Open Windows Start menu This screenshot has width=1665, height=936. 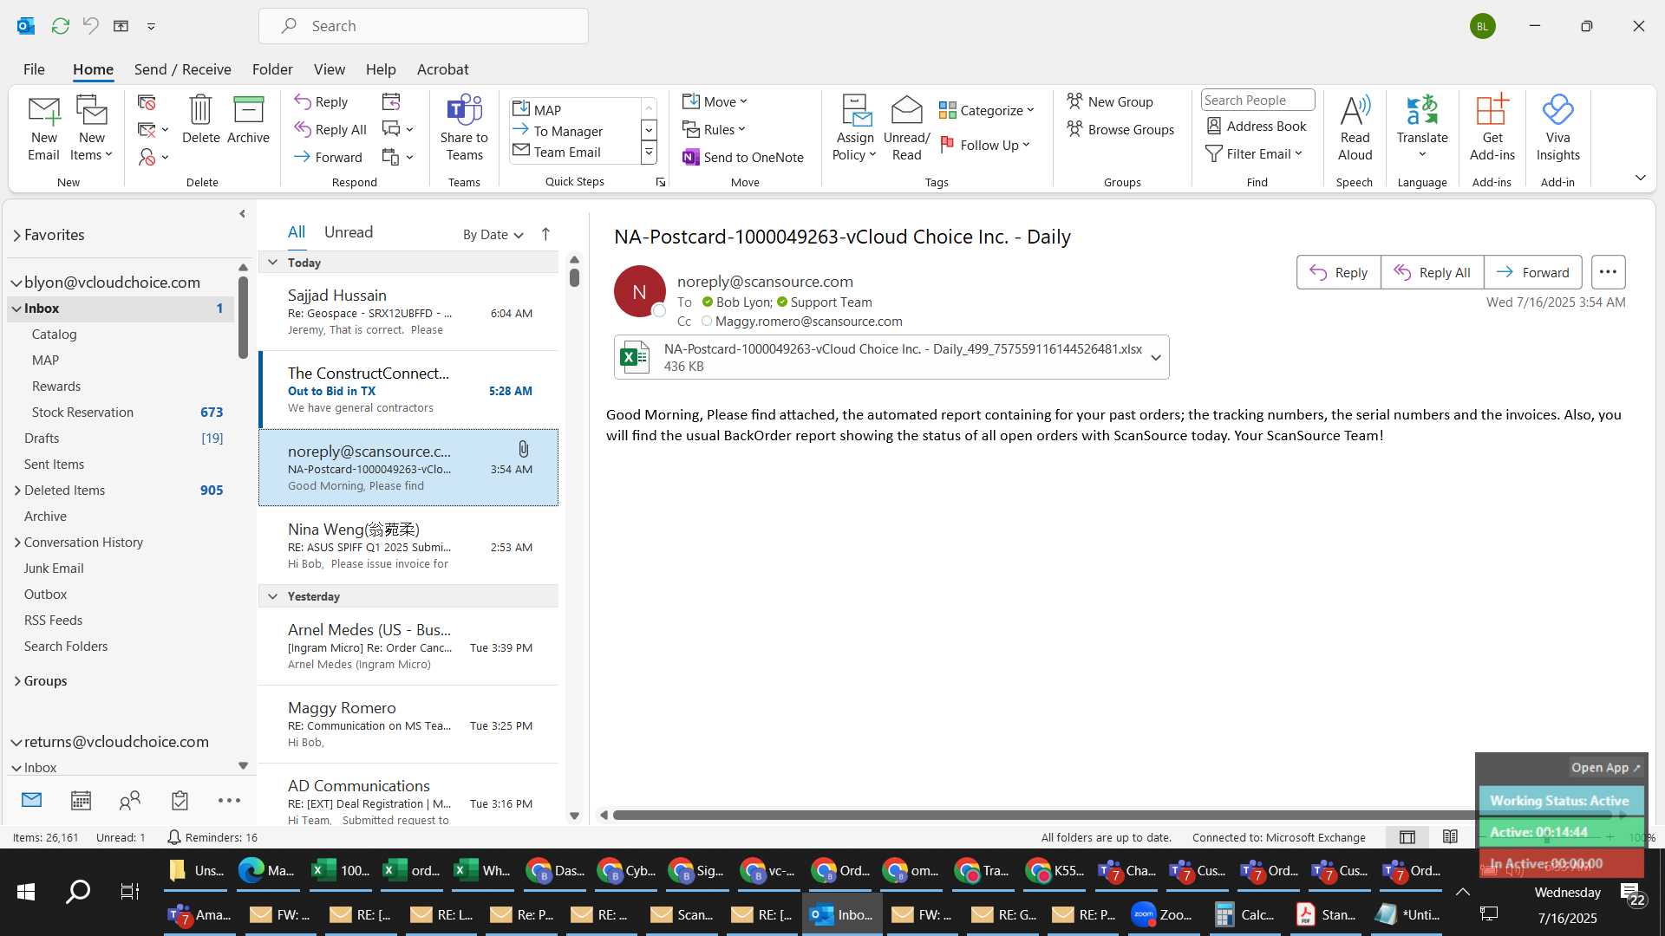26,891
